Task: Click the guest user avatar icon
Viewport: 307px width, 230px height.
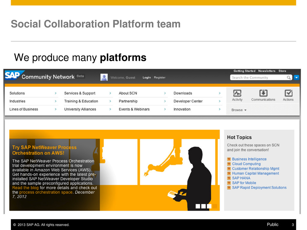Action: (104, 77)
